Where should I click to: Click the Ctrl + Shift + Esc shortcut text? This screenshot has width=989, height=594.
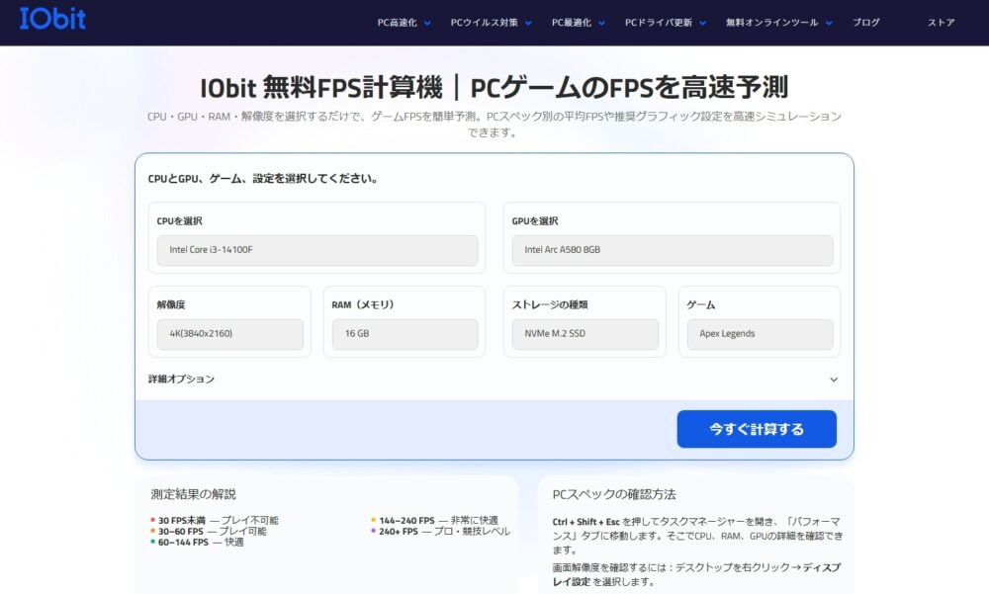[585, 522]
